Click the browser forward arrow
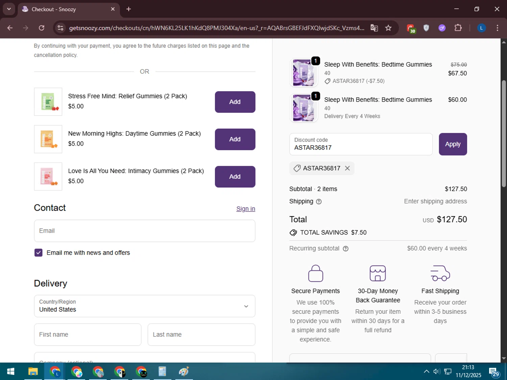The height and width of the screenshot is (380, 507). click(x=26, y=28)
